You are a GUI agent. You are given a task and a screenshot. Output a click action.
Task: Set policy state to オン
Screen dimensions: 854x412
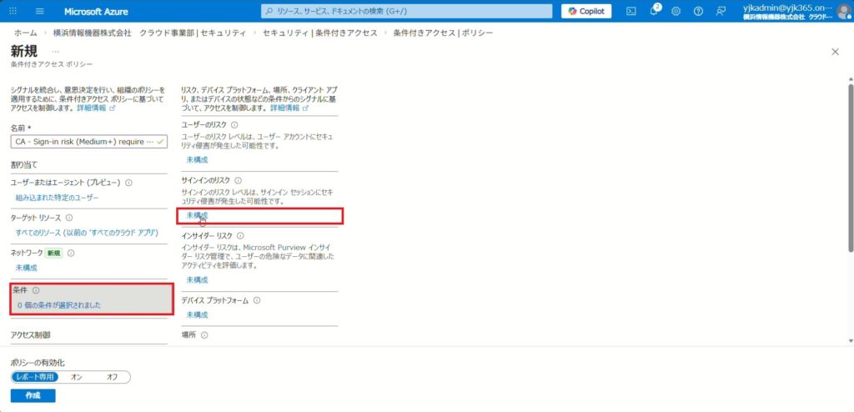tap(77, 377)
